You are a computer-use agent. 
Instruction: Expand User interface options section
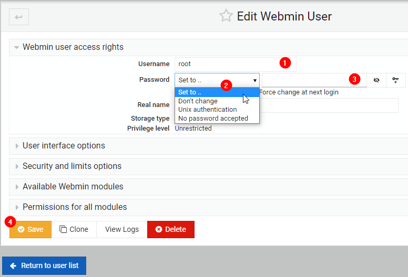click(63, 146)
